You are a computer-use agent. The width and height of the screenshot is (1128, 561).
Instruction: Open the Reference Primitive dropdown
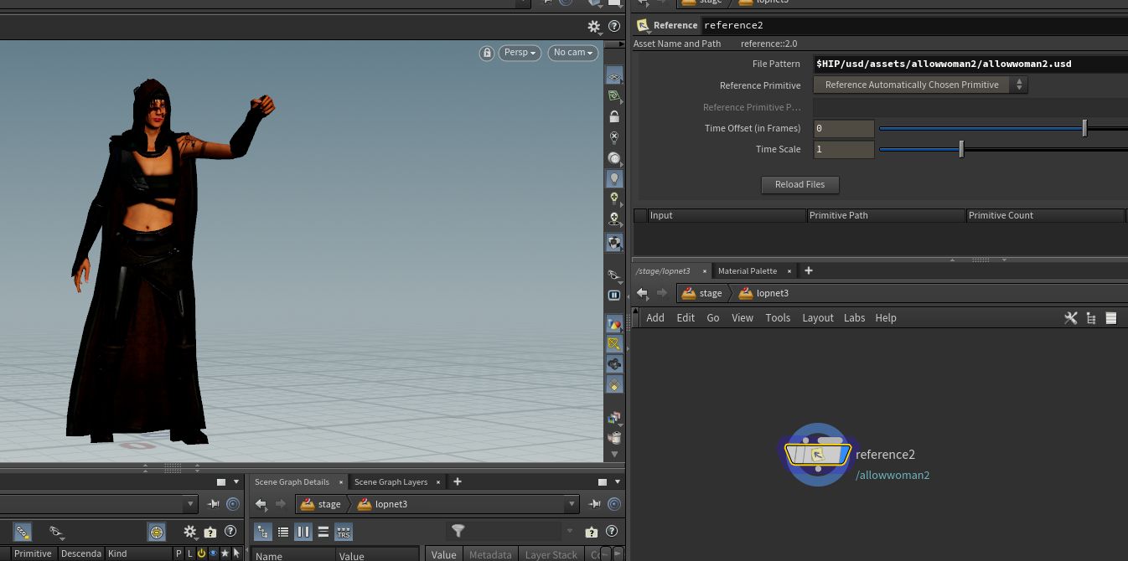coord(920,85)
